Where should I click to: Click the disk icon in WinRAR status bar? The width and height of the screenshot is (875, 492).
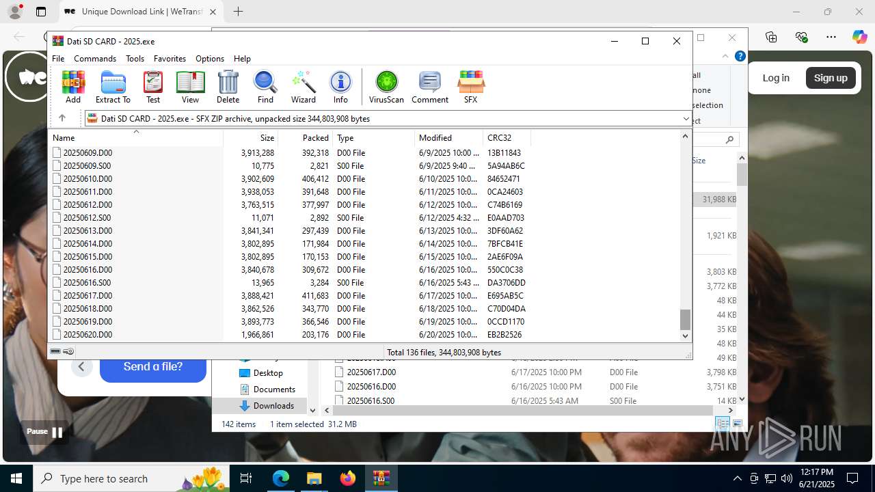55,351
